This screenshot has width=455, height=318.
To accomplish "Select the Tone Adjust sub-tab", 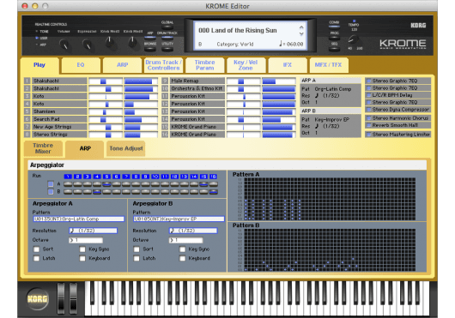I will click(126, 148).
